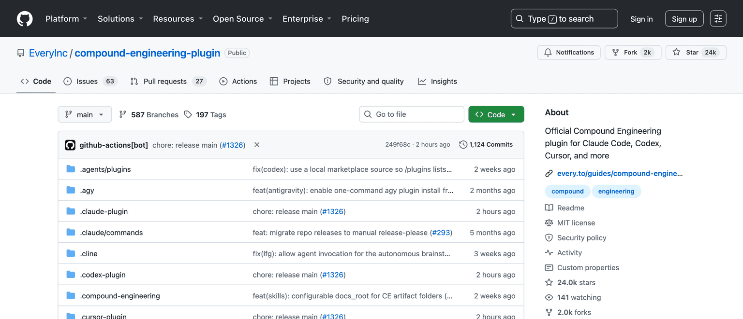Open pull request #1326 in latest commit
The image size is (743, 319).
coord(232,145)
